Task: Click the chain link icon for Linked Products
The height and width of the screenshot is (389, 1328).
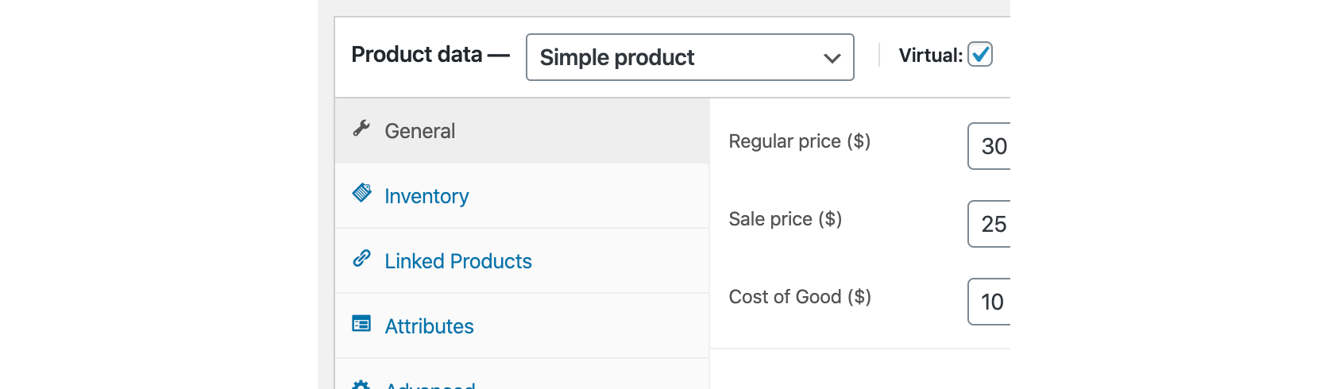Action: tap(361, 258)
